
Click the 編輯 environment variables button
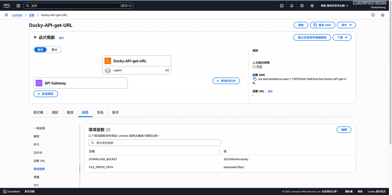pyautogui.click(x=344, y=130)
